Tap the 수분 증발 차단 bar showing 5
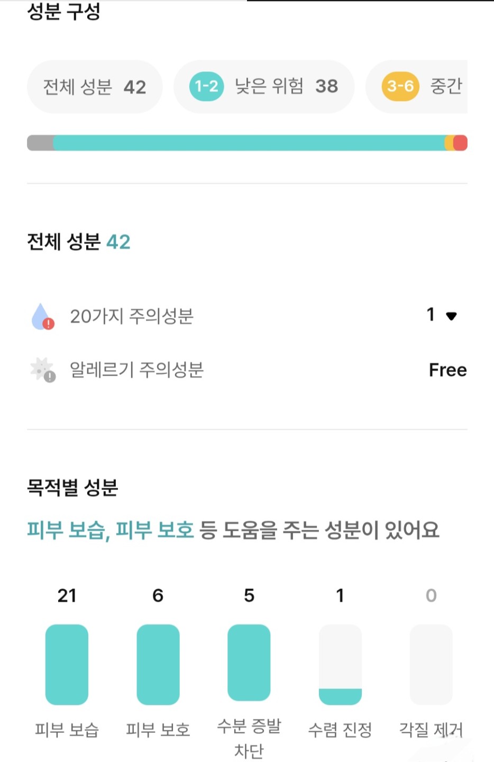This screenshot has width=494, height=762. (249, 662)
